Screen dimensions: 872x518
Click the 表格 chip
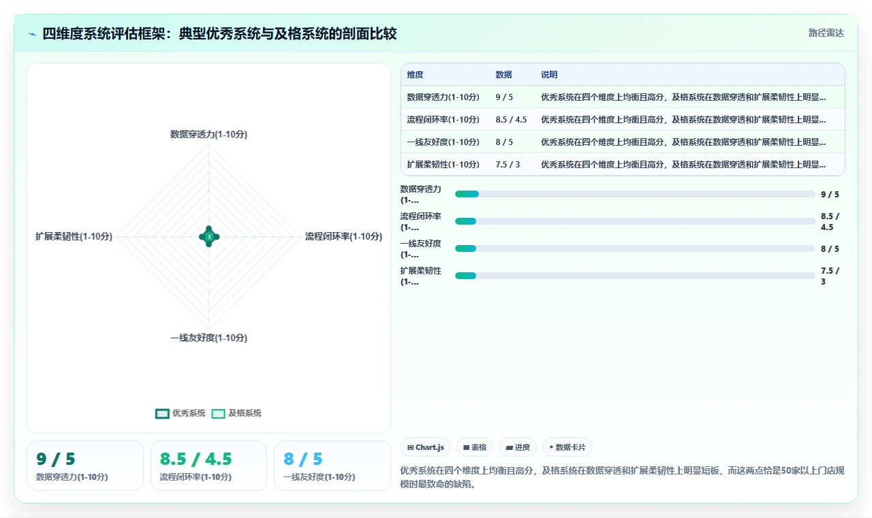pyautogui.click(x=475, y=447)
